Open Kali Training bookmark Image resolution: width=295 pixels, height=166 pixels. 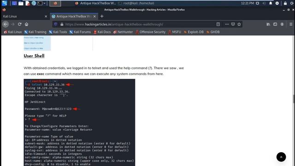pyautogui.click(x=35, y=32)
